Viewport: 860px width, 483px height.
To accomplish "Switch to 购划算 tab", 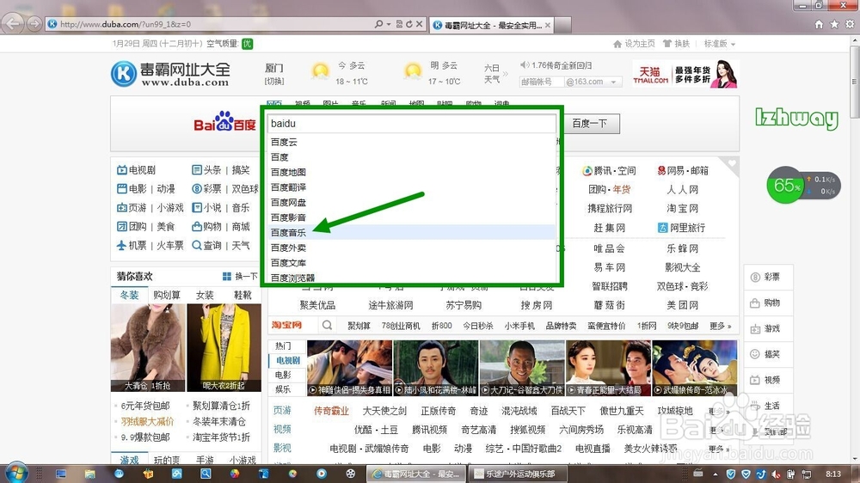I will click(x=167, y=295).
